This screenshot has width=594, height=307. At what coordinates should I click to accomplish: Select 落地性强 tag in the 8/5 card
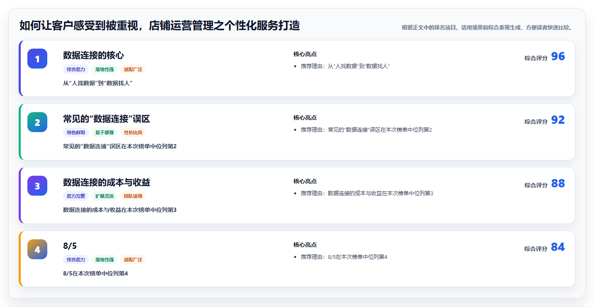(105, 260)
